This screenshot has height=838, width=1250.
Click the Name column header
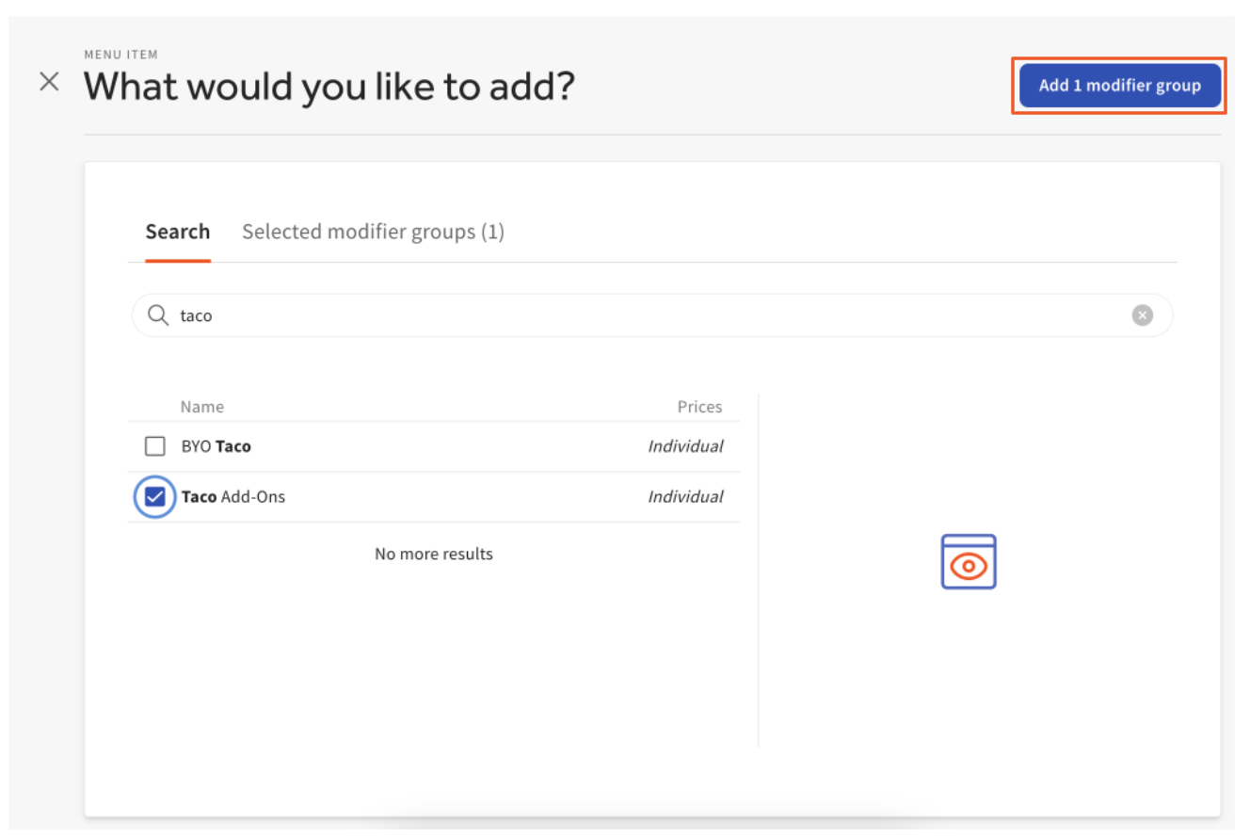[x=202, y=407]
